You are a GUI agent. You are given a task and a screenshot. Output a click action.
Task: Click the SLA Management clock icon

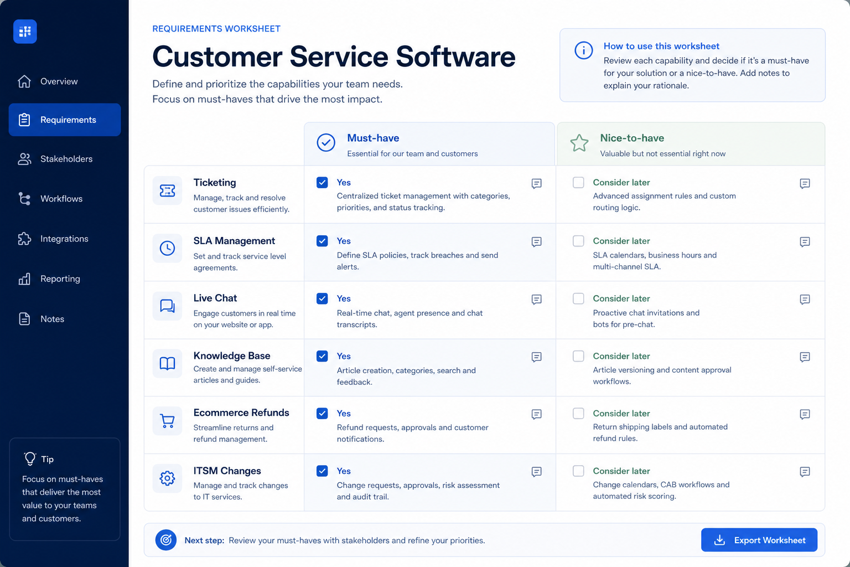167,248
